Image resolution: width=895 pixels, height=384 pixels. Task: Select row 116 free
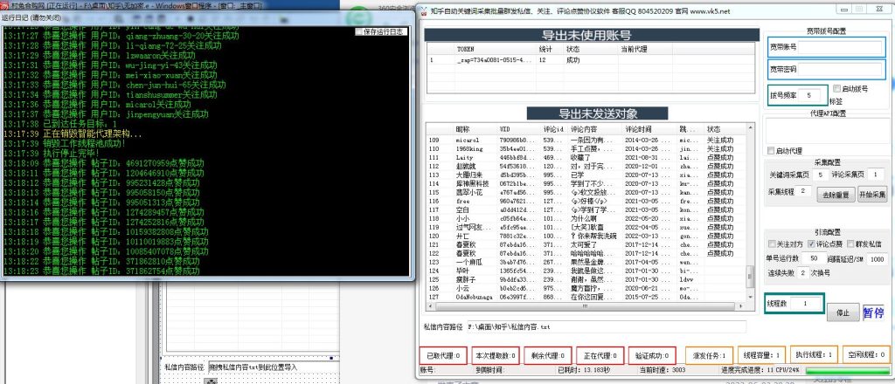pyautogui.click(x=586, y=201)
